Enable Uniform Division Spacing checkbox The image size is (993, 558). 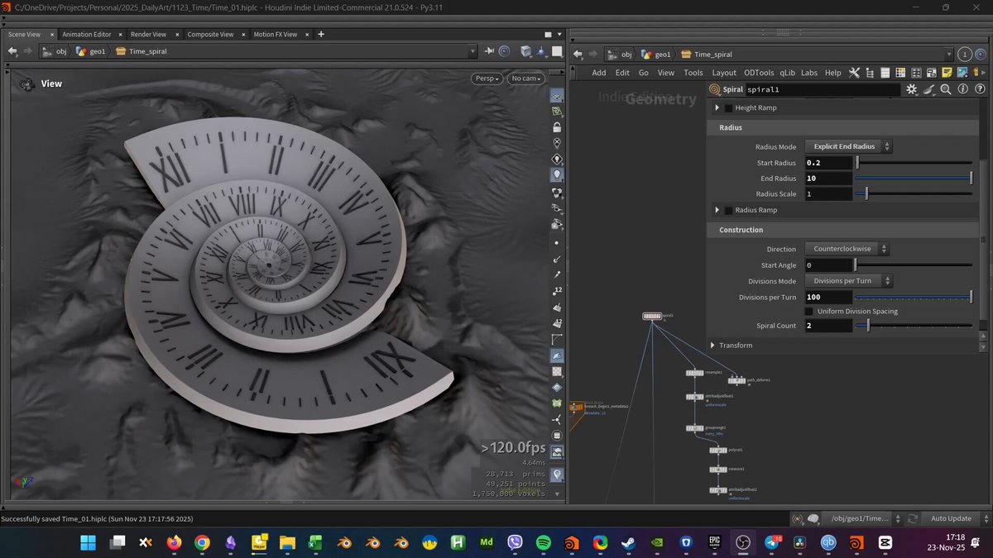[x=809, y=311]
